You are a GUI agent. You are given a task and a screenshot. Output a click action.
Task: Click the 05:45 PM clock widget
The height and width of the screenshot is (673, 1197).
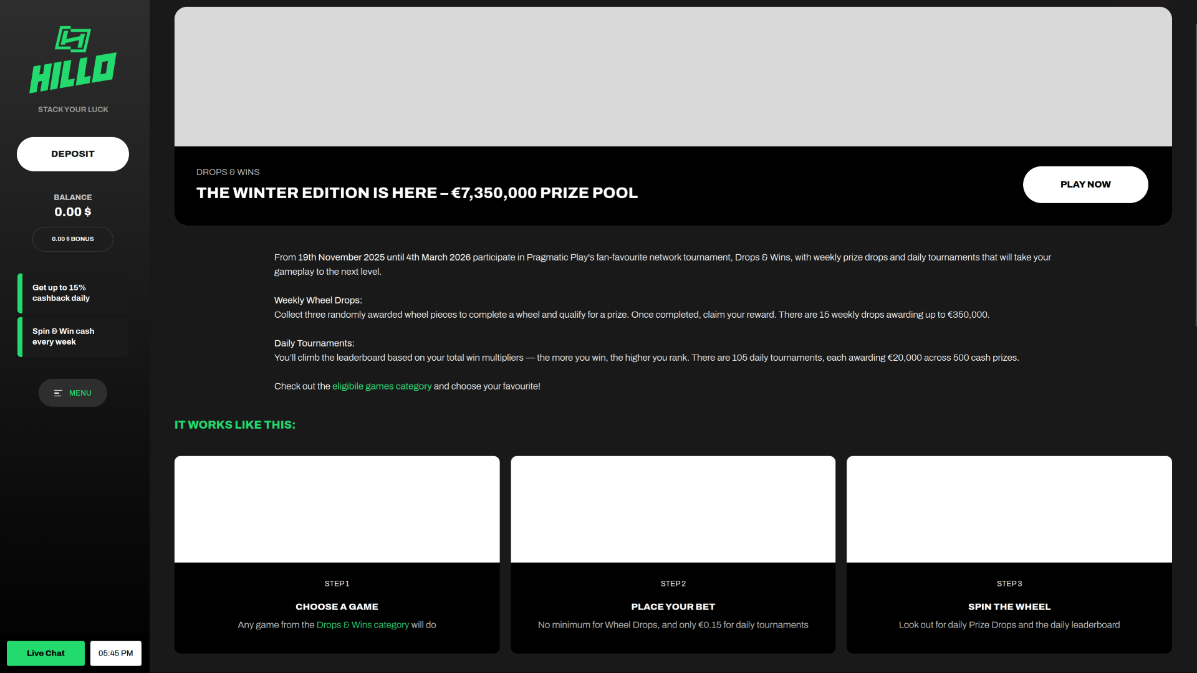point(116,654)
